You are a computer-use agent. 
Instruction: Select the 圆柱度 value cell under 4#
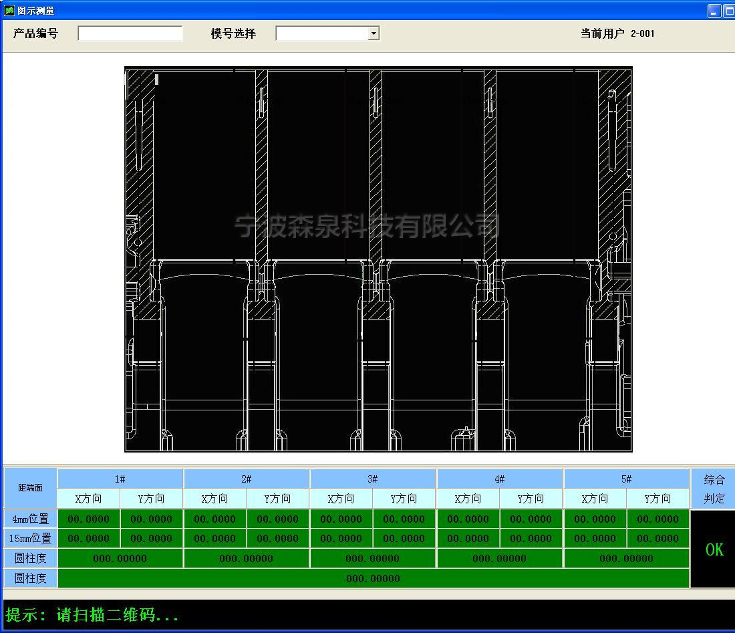pos(500,558)
